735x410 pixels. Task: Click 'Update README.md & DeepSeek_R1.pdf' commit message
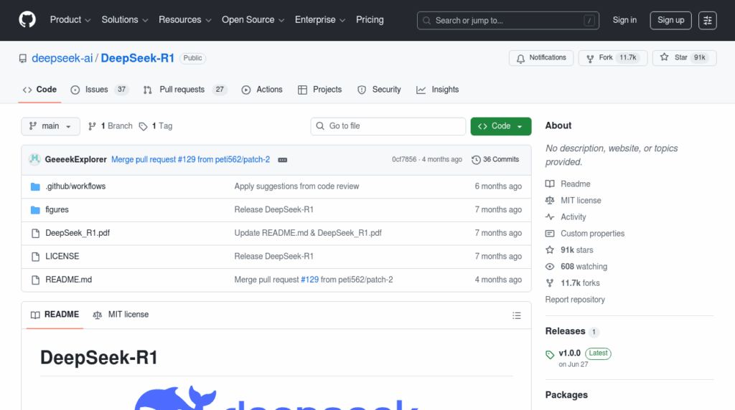[x=308, y=233]
